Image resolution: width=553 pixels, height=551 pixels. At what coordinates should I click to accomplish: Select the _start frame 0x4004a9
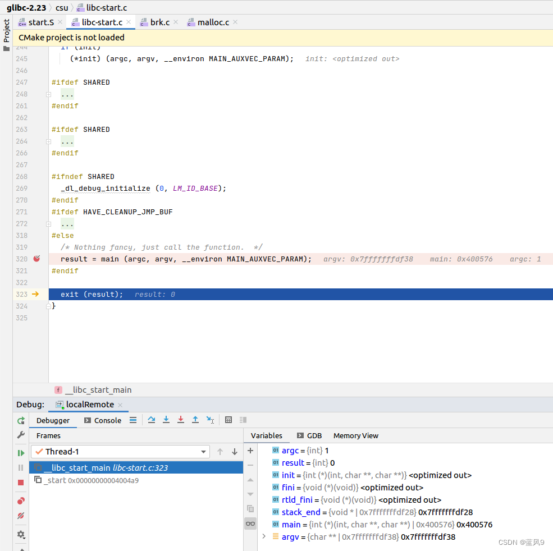[x=136, y=480]
